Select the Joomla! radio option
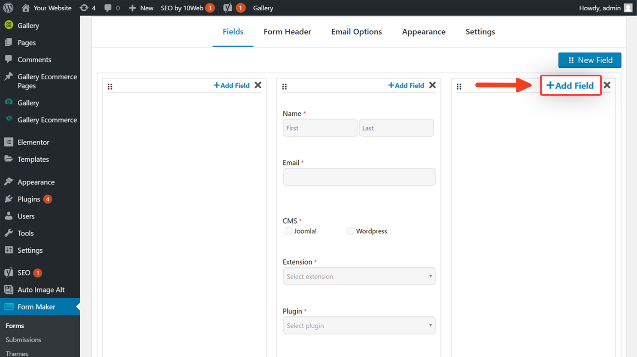637x357 pixels. (288, 231)
